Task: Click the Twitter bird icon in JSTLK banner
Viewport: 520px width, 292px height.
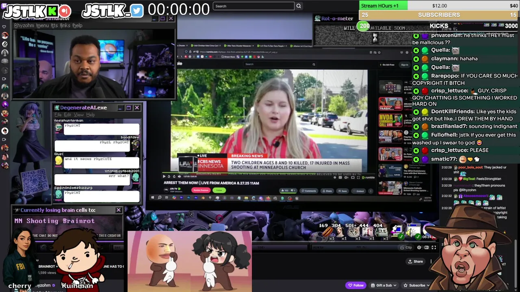Action: point(137,11)
